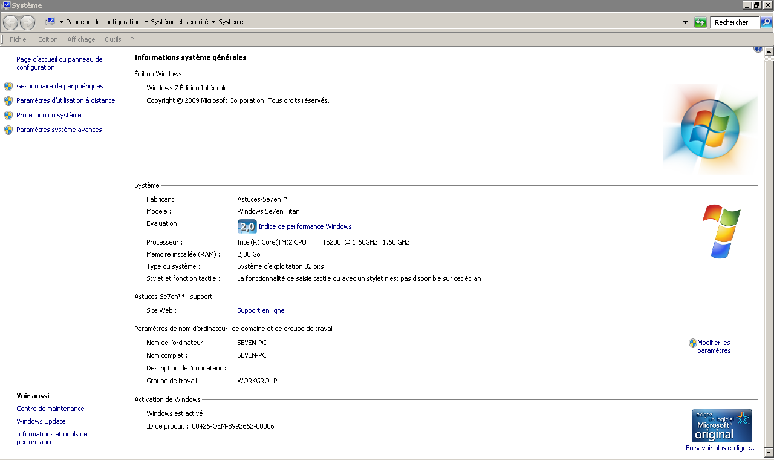Open help with the blue question mark icon

758,49
